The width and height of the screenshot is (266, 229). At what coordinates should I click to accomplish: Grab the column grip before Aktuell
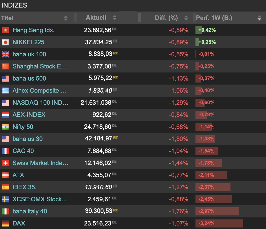point(76,18)
